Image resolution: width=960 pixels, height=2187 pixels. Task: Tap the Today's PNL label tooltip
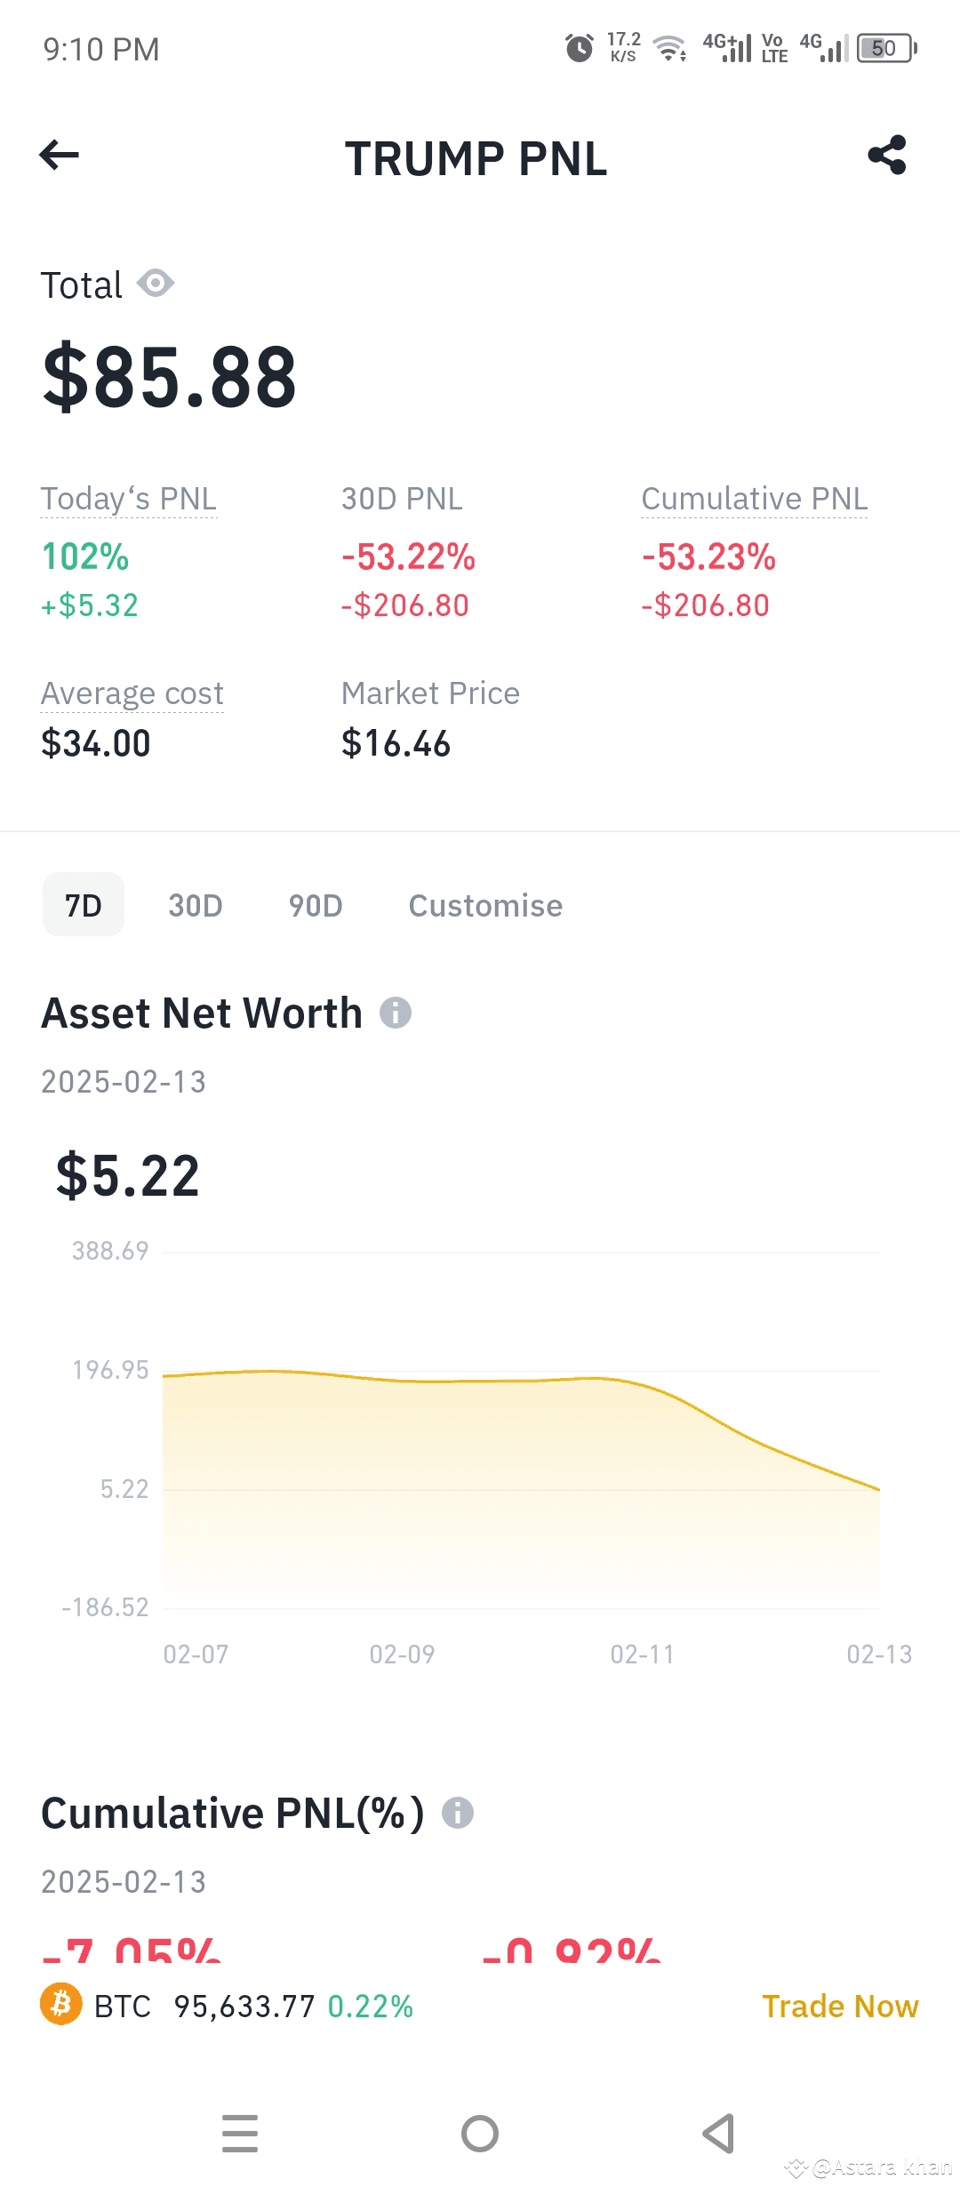(129, 499)
